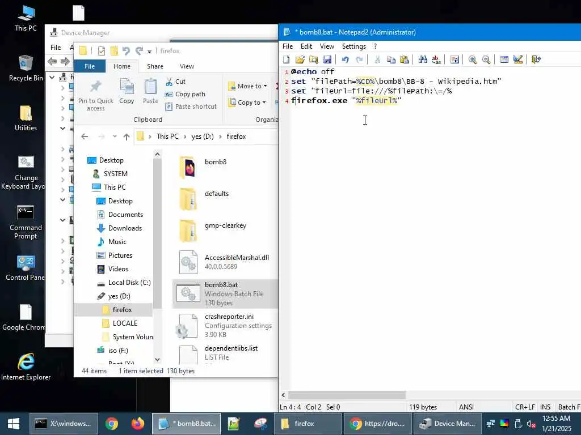Open the ? help menu in Notepad2
The height and width of the screenshot is (435, 581).
coord(375,46)
